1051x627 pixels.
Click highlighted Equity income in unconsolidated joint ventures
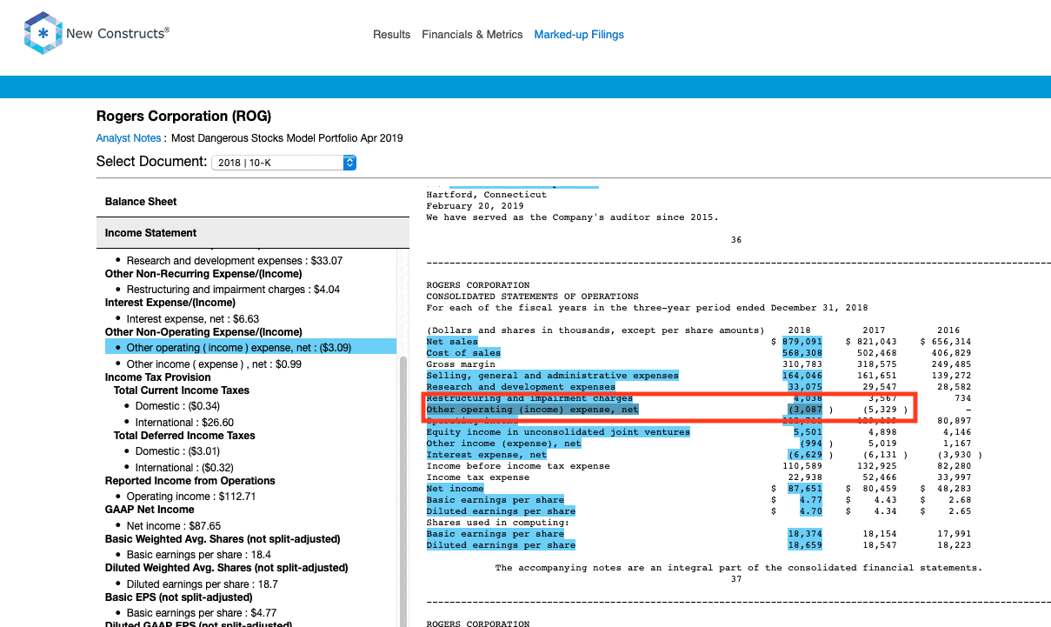pos(558,432)
